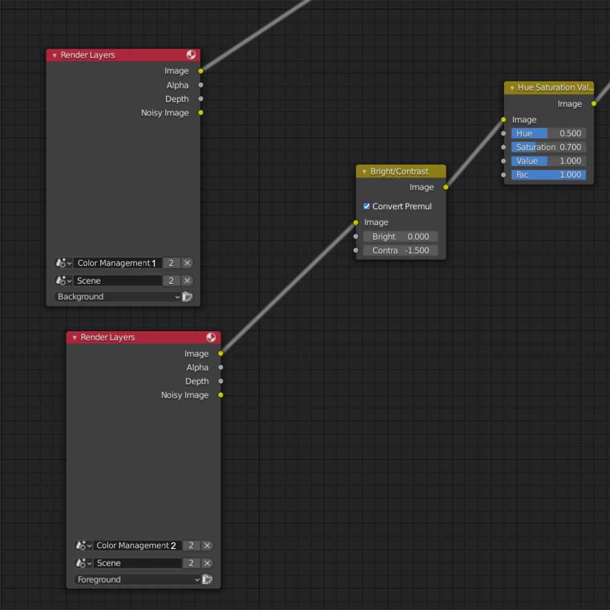Click the Contra -1.500 value field
The width and height of the screenshot is (610, 610).
pyautogui.click(x=400, y=250)
